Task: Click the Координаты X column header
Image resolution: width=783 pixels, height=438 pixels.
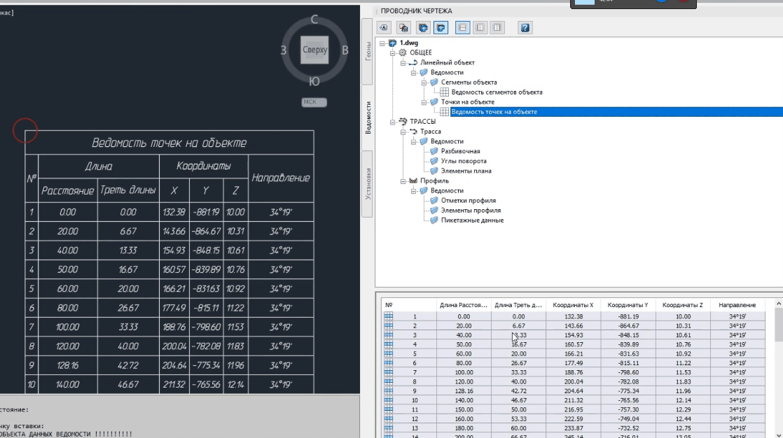Action: click(x=573, y=305)
